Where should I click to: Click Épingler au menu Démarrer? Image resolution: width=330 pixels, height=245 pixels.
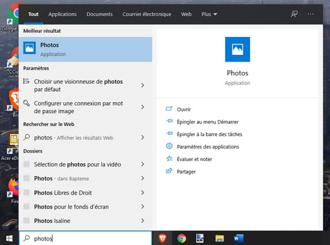tap(207, 122)
